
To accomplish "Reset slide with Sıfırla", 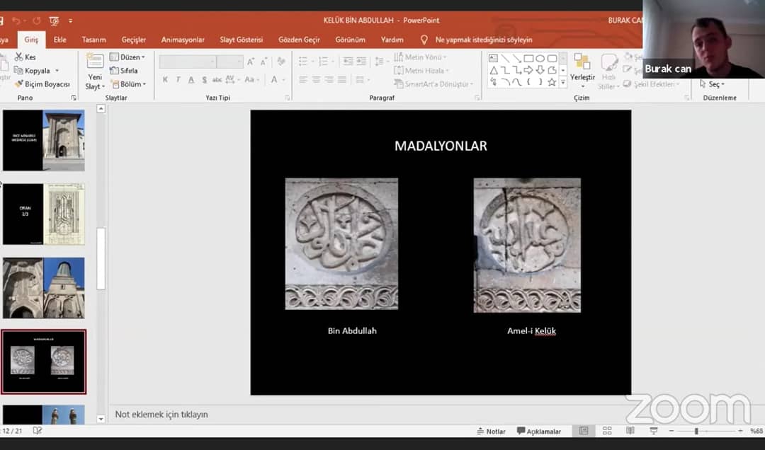I will 124,71.
